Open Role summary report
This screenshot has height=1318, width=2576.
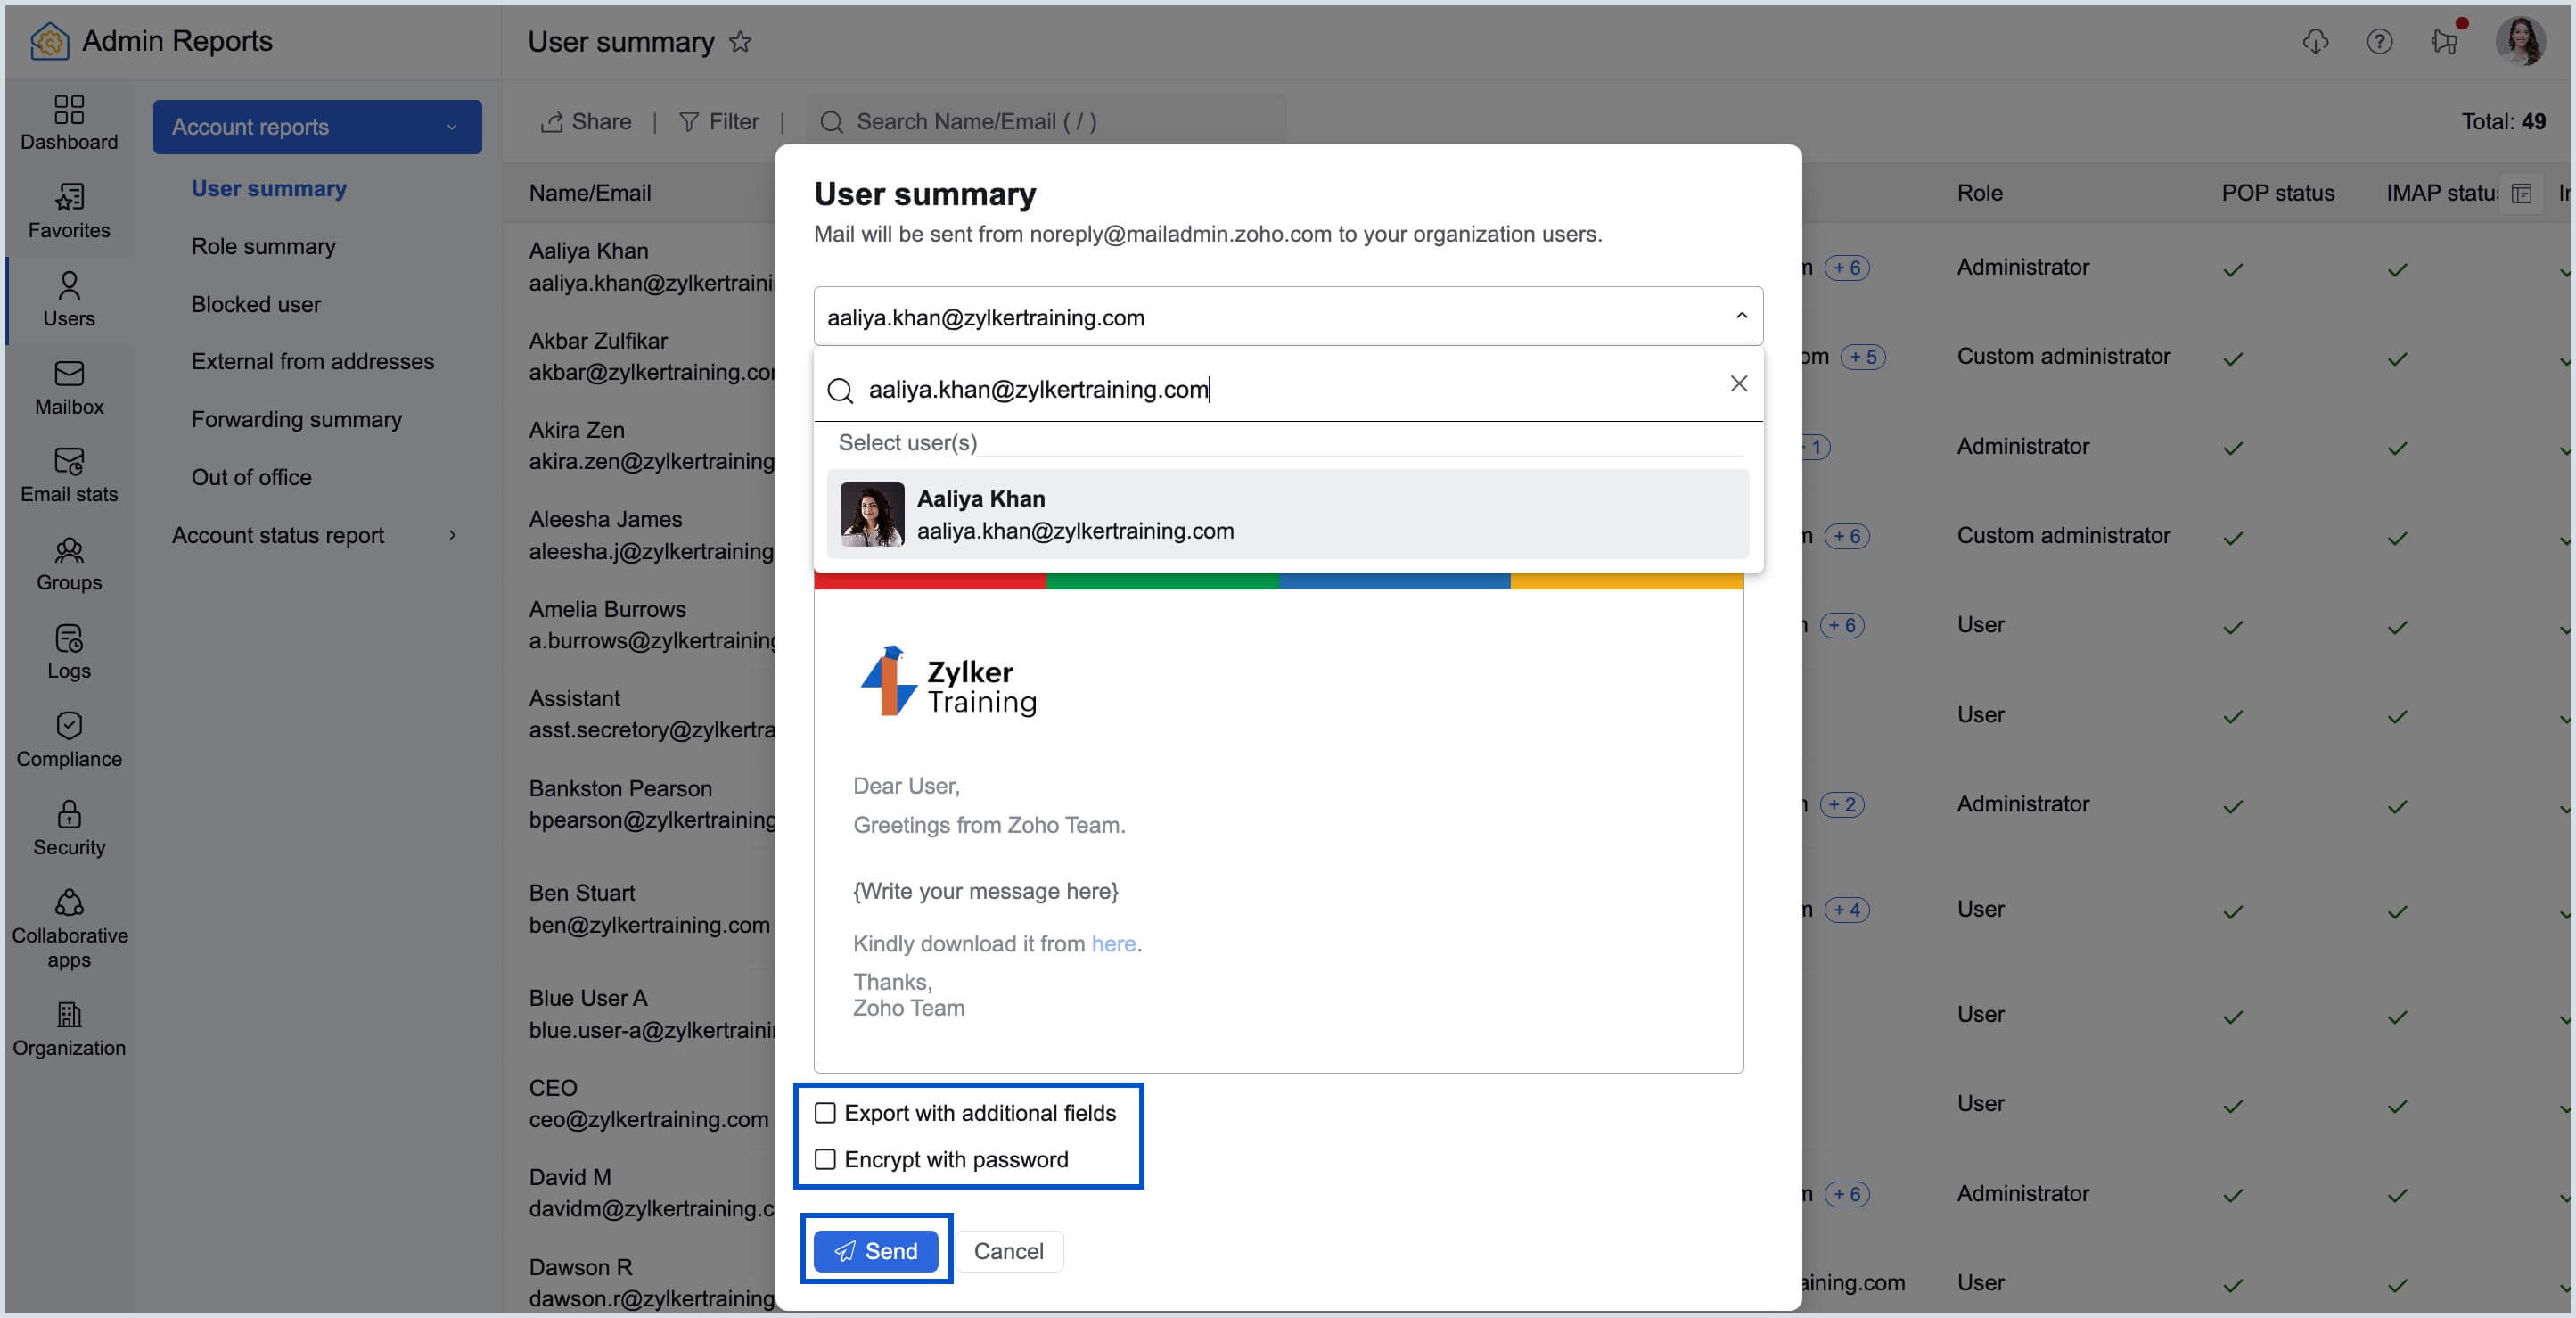[263, 246]
